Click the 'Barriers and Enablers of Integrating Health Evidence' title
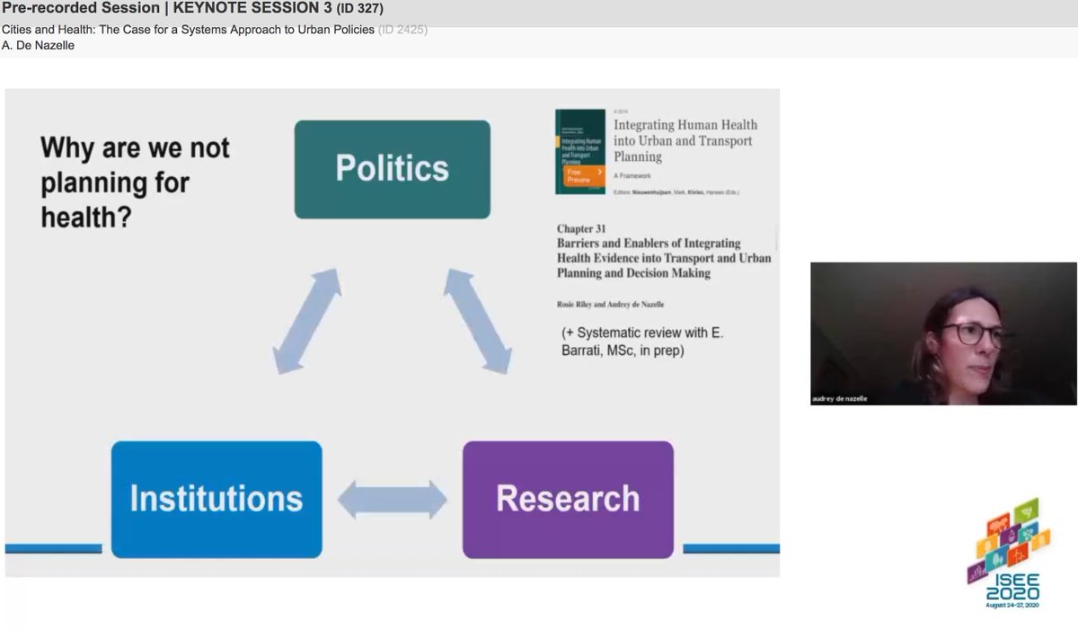This screenshot has width=1078, height=631. click(x=663, y=258)
